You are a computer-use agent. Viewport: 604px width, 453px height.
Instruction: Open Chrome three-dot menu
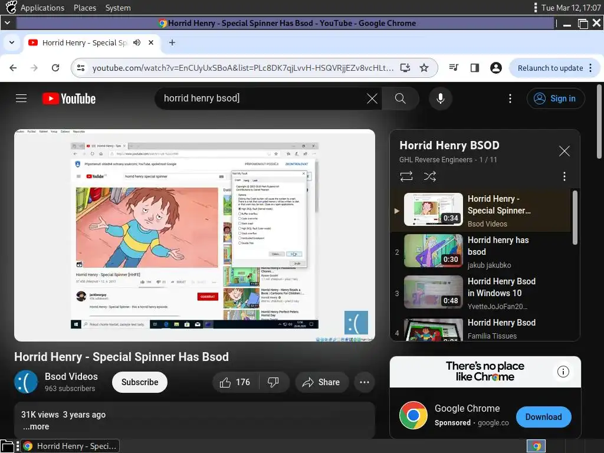pos(590,68)
